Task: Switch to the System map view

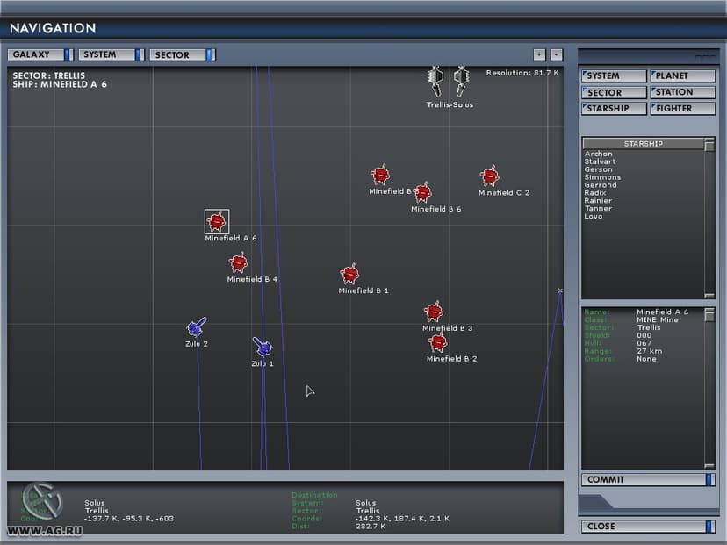Action: click(112, 54)
